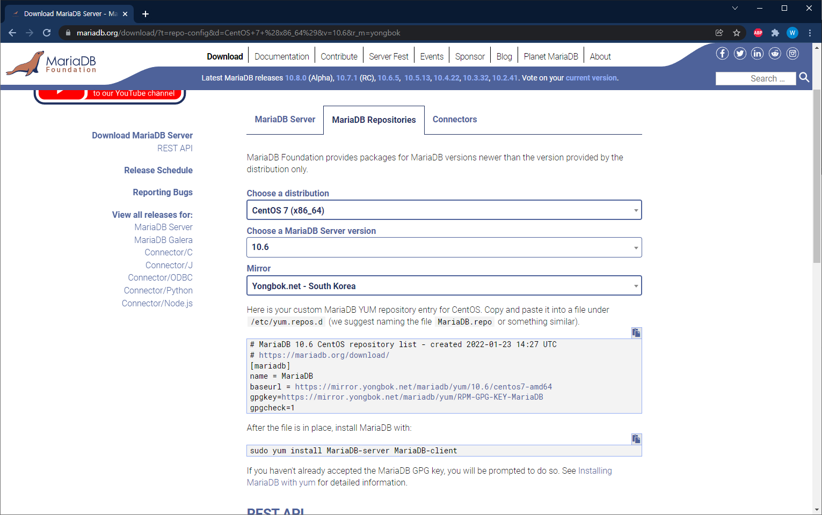822x515 pixels.
Task: Open the About menu item
Action: click(x=600, y=57)
